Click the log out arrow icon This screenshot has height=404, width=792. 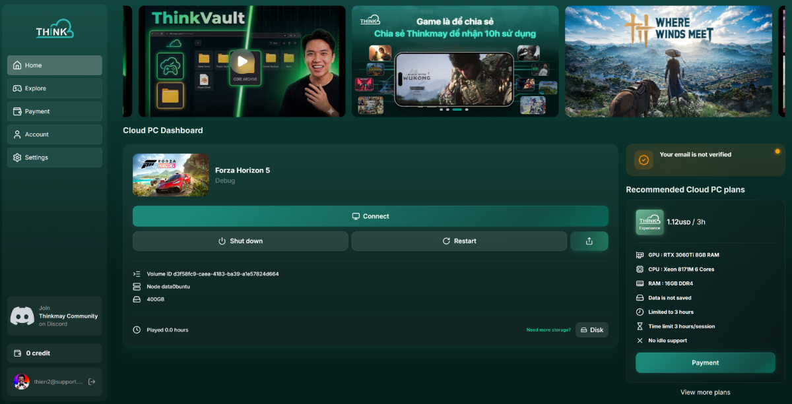point(92,382)
